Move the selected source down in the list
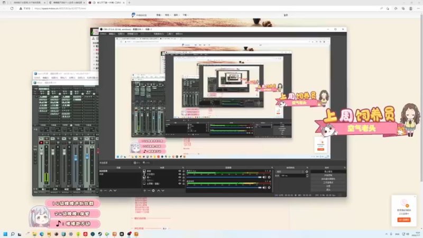Image resolution: width=423 pixels, height=238 pixels. click(163, 190)
